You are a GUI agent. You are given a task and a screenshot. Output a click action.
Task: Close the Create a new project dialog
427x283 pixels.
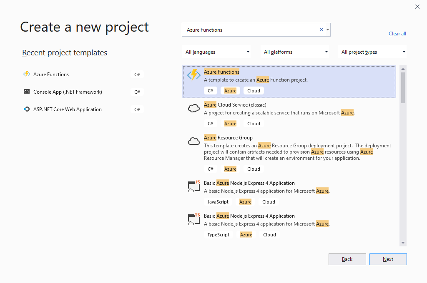tap(417, 7)
